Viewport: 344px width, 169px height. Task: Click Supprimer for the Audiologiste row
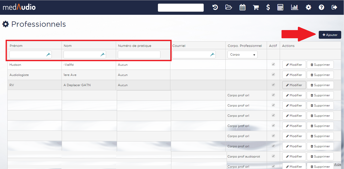tap(320, 75)
